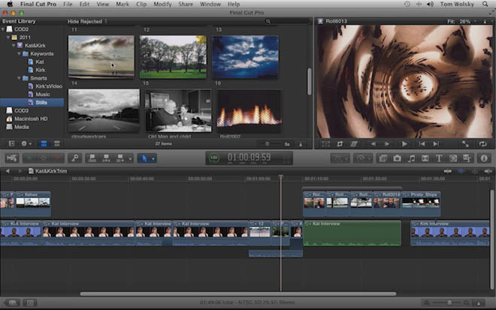
Task: Open the Titles Browser T icon
Action: 439,158
